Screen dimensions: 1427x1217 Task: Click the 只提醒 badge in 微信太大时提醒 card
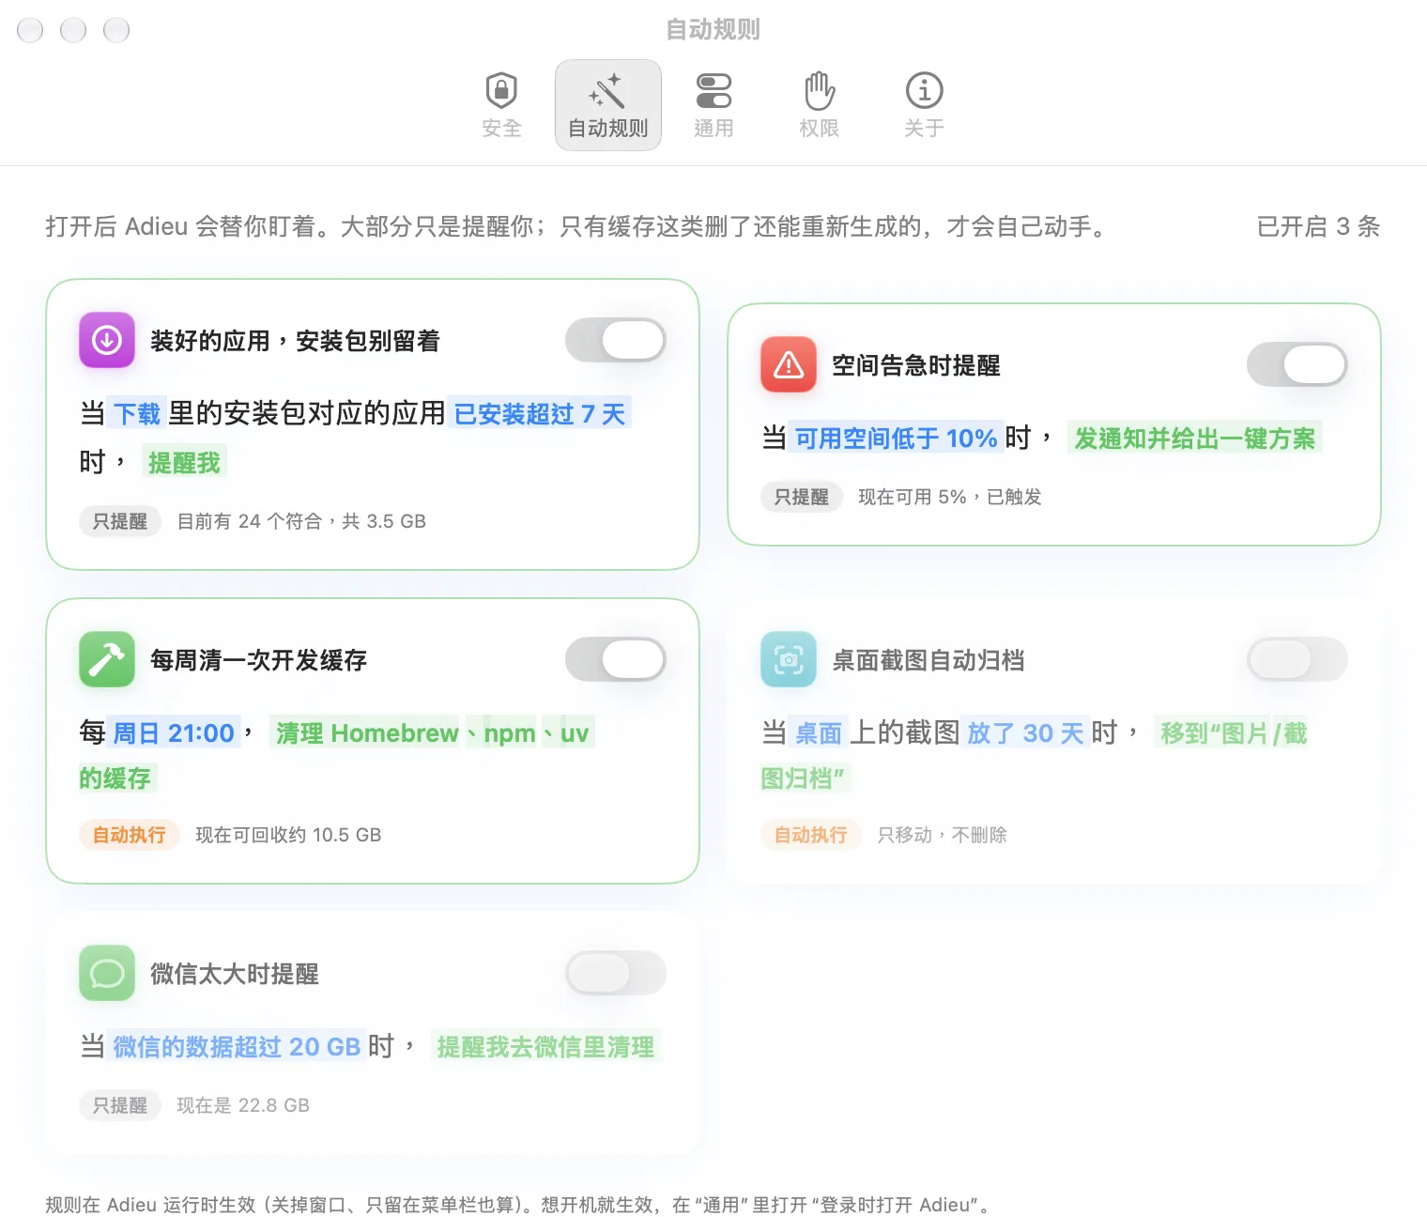120,1105
